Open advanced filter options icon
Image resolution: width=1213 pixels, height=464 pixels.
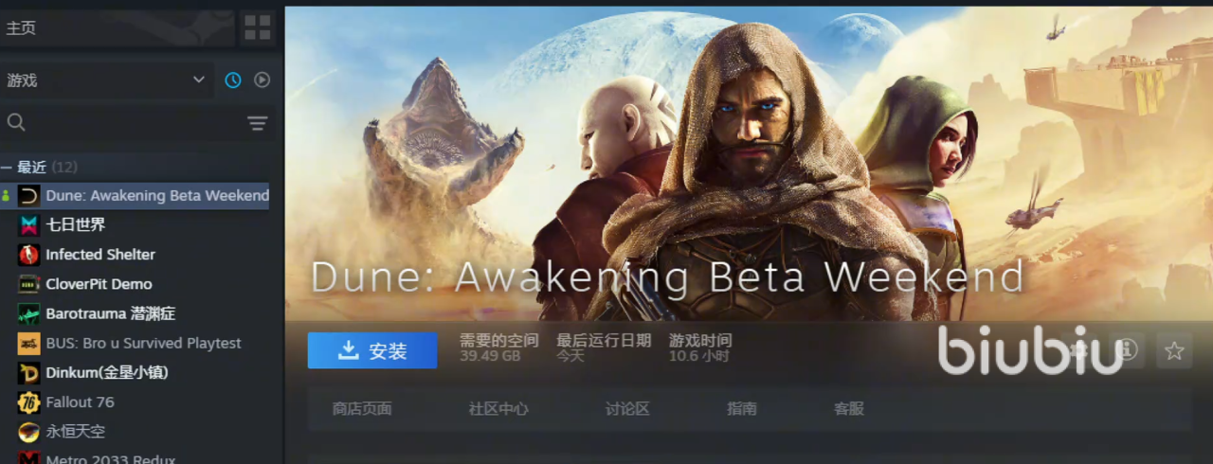click(257, 123)
